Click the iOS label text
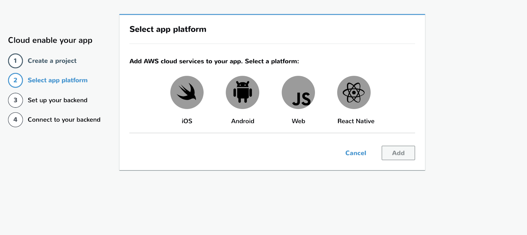The width and height of the screenshot is (527, 235). (x=187, y=121)
